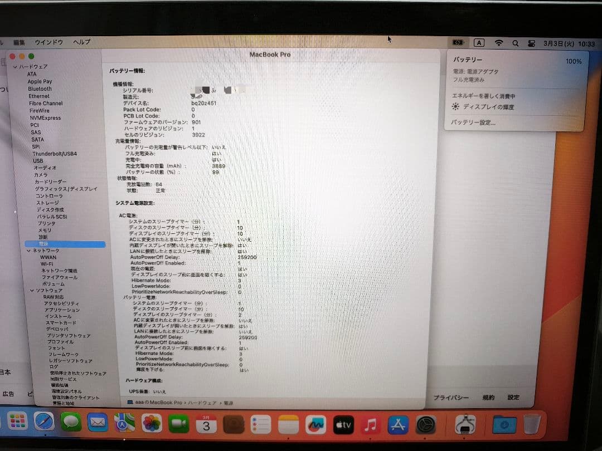Open Calendar showing date 3 in Dock
Image resolution: width=602 pixels, height=451 pixels.
[206, 424]
